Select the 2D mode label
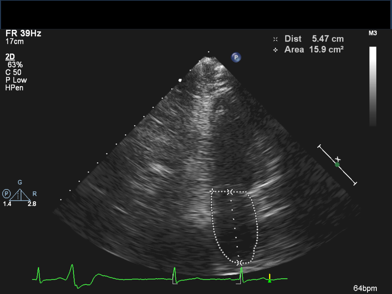392x294 pixels. pos(10,57)
